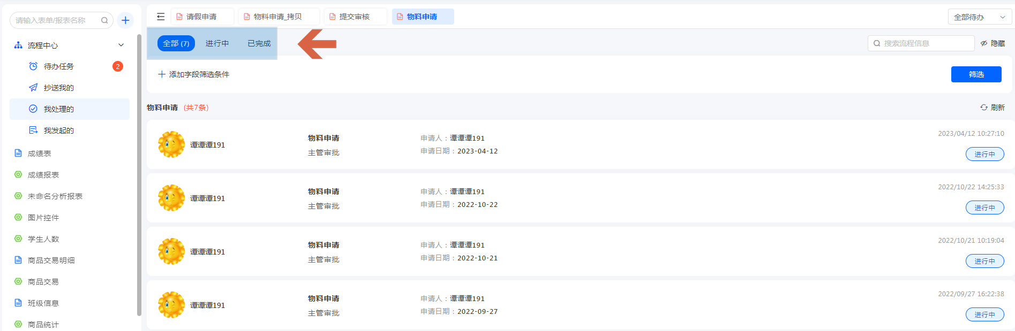
Task: Click the blue plus add button in sidebar
Action: click(x=125, y=20)
